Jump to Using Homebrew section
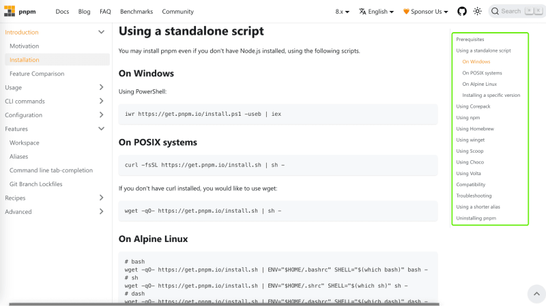The image size is (546, 306). 475,129
